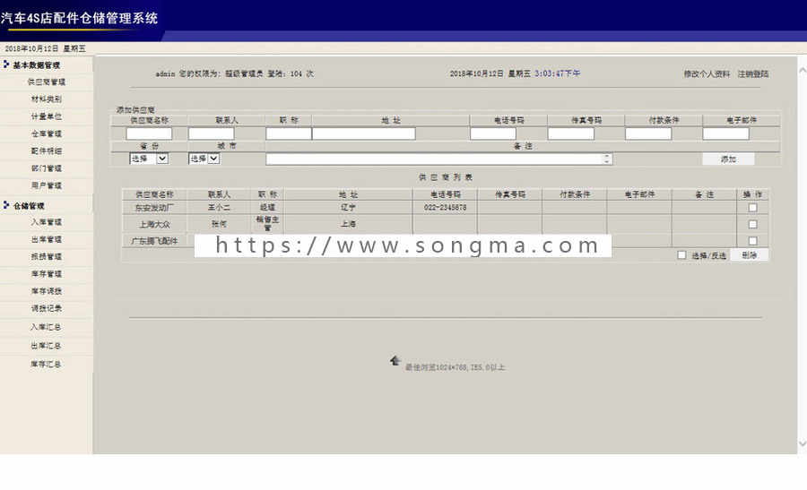Viewport: 807px width, 490px height.
Task: Select 广东腾飞配件 supplier name cell
Action: tap(154, 241)
